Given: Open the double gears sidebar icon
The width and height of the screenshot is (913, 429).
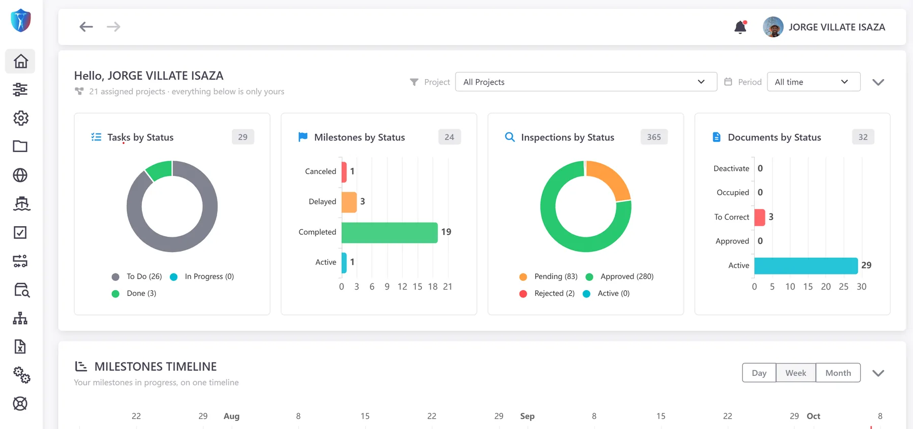Looking at the screenshot, I should [21, 375].
